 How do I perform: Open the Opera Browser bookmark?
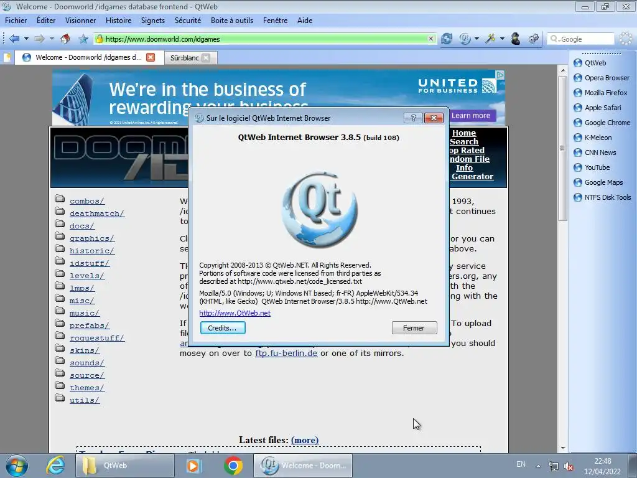(602, 78)
